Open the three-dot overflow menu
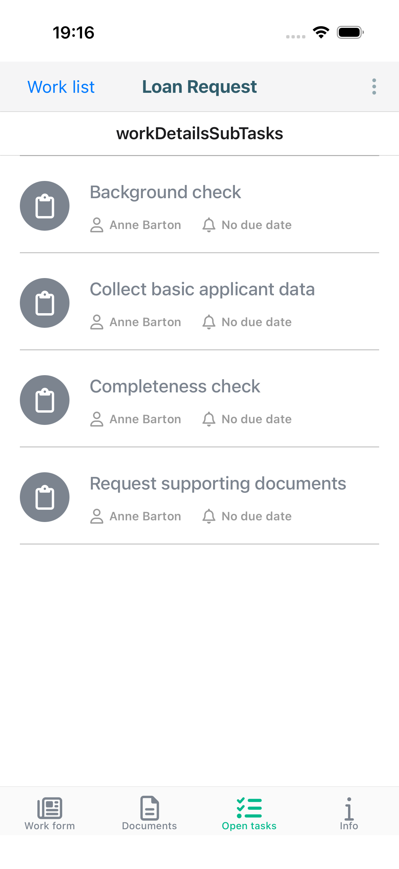Screen dimensions: 399x869 pos(374,87)
